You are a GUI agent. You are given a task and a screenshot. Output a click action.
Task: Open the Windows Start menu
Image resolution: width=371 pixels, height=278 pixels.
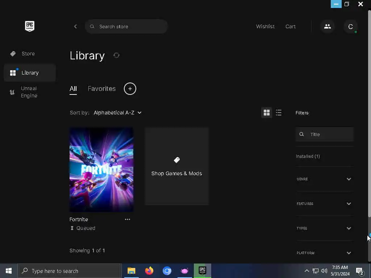click(9, 271)
